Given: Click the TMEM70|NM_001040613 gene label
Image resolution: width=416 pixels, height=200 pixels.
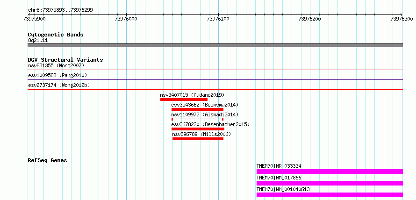Looking at the screenshot, I should point(283,189).
